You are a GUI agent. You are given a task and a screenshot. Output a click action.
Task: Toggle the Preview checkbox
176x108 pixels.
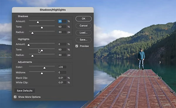(x=77, y=46)
